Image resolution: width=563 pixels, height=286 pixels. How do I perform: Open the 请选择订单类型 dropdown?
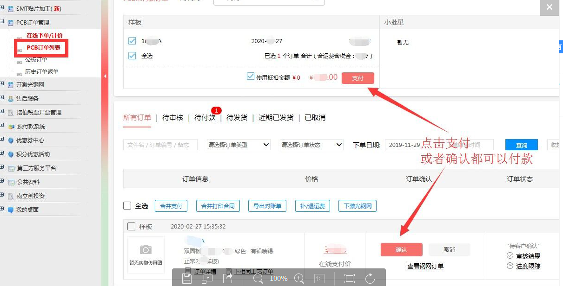(x=238, y=145)
